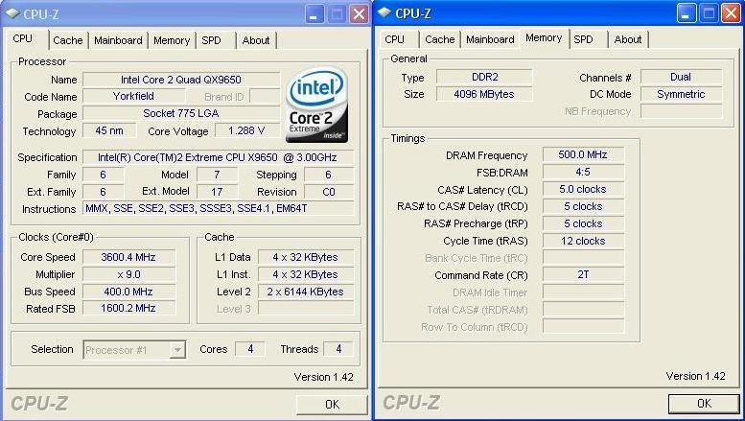This screenshot has width=745, height=421.
Task: Click Level 2 cache 2 x 6144 KBytes value
Action: point(306,292)
